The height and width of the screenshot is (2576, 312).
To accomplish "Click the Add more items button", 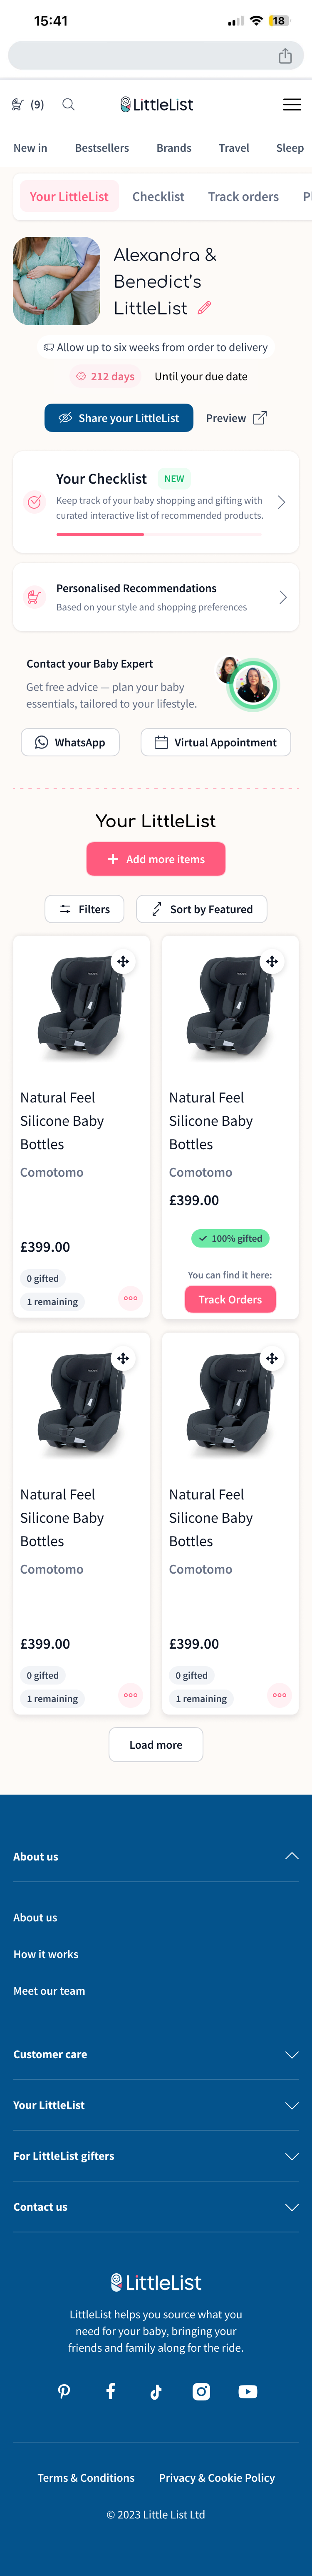I will pos(156,859).
